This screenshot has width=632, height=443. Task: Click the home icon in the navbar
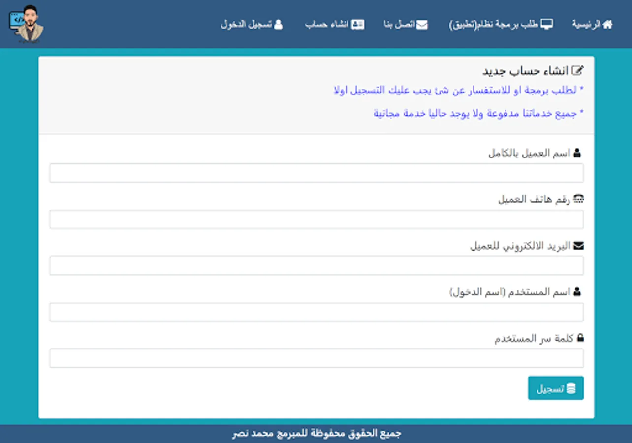pos(607,24)
